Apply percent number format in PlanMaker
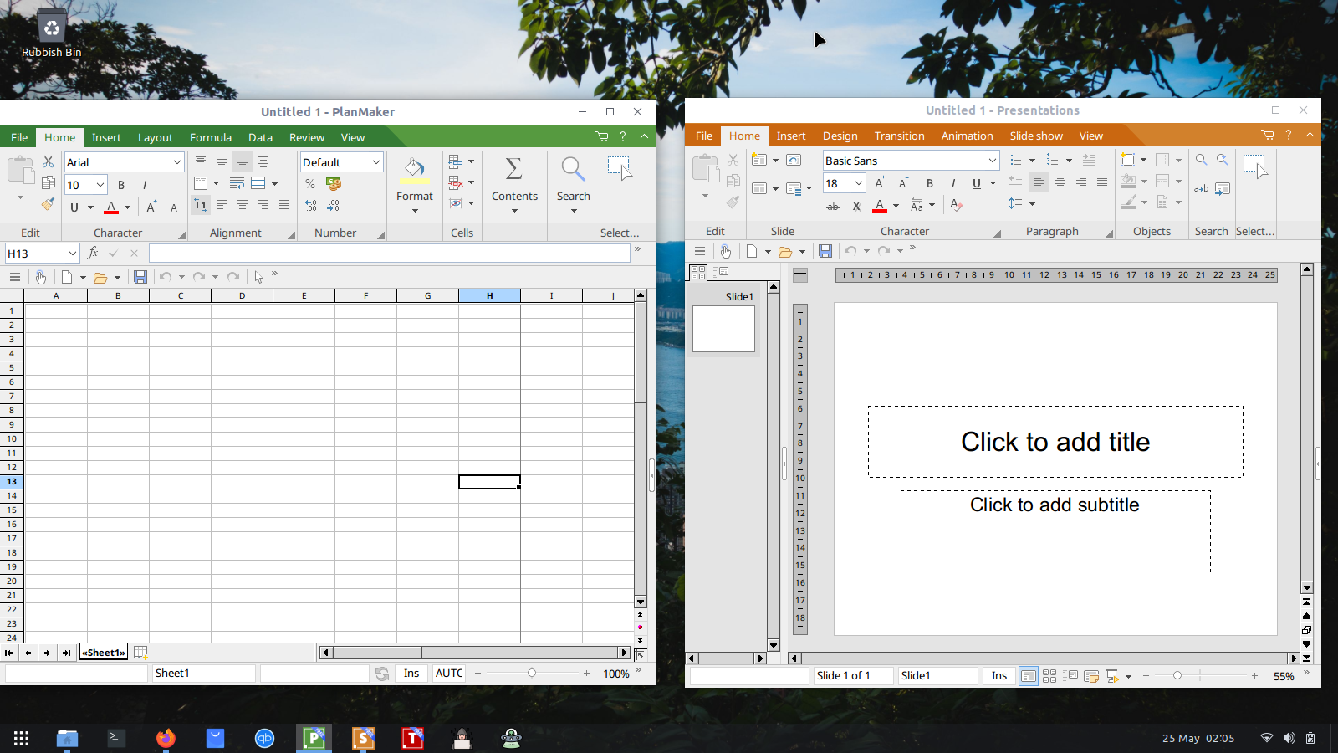The width and height of the screenshot is (1338, 753). pyautogui.click(x=310, y=183)
